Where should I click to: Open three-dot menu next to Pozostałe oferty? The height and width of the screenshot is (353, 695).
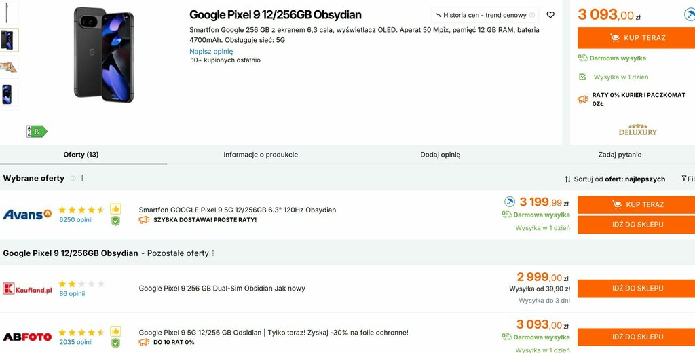tap(213, 253)
